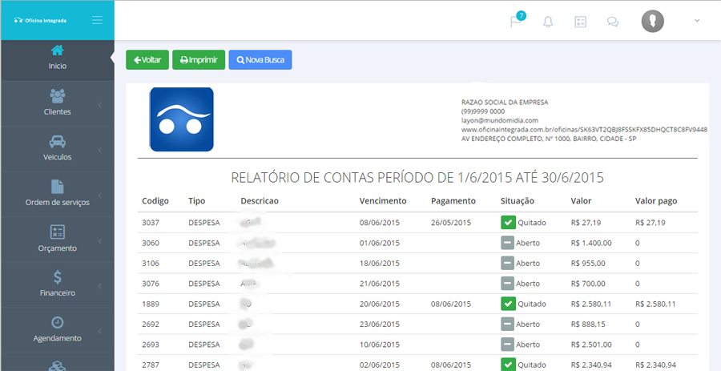Open the Financeiro sidebar menu
Screen dimensions: 721x371
pos(58,284)
